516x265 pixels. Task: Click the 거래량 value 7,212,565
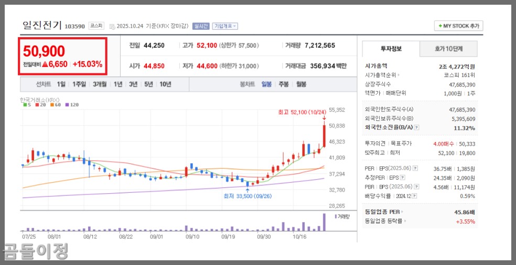point(320,46)
